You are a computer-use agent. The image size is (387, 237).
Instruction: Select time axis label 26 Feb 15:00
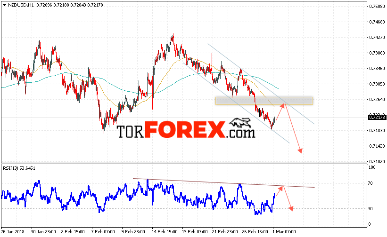coord(255,231)
